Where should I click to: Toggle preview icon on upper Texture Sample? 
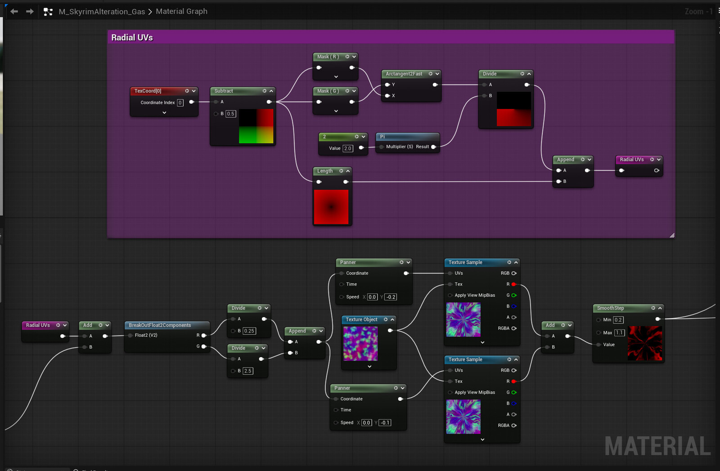pyautogui.click(x=509, y=263)
